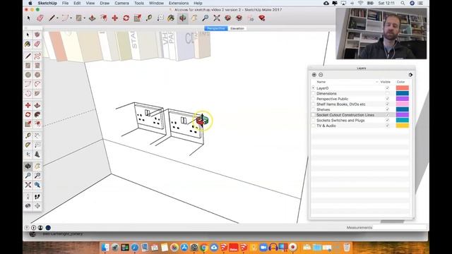
Task: Expand the Shape tool dropdown arrow
Action: [x=84, y=18]
